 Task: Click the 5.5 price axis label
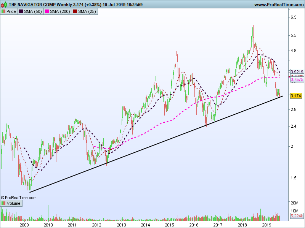pyautogui.click(x=294, y=35)
